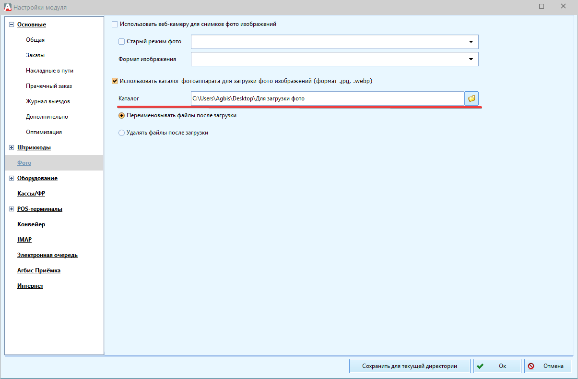Open the Электронная очередь section
The height and width of the screenshot is (379, 578).
[x=47, y=255]
